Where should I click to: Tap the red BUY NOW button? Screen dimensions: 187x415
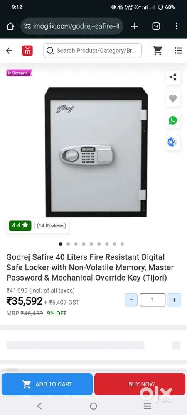pyautogui.click(x=140, y=384)
